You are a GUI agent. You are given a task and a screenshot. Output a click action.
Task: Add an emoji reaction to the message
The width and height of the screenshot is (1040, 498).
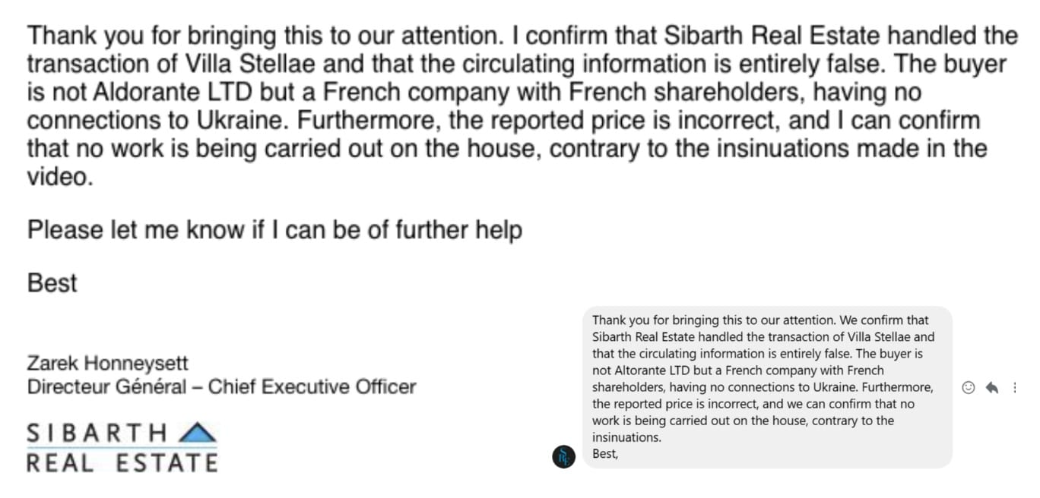pos(968,387)
